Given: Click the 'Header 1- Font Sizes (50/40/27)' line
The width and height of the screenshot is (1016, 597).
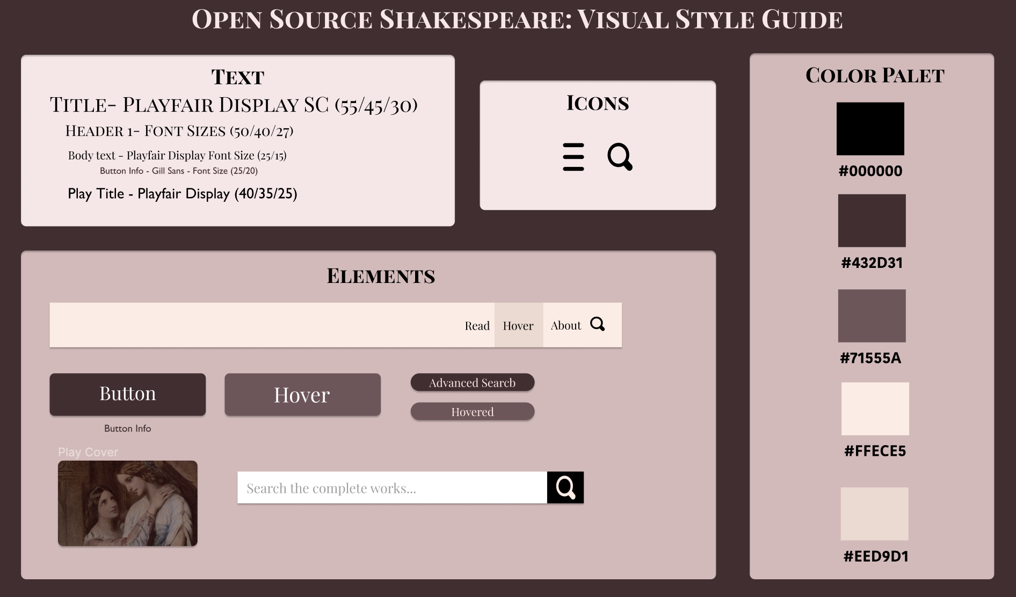Looking at the screenshot, I should click(179, 131).
